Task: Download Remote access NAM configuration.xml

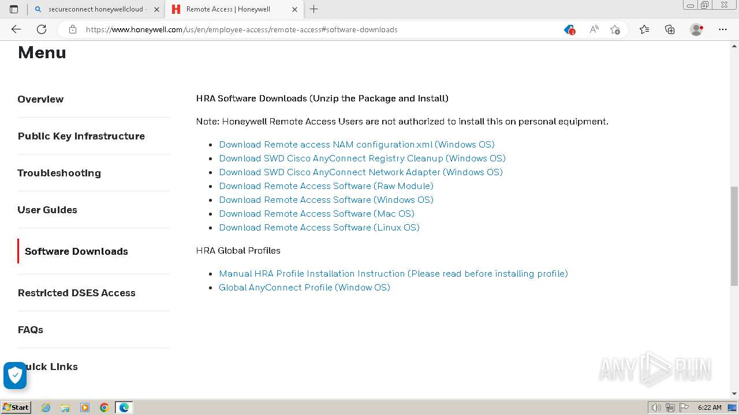Action: (x=357, y=145)
